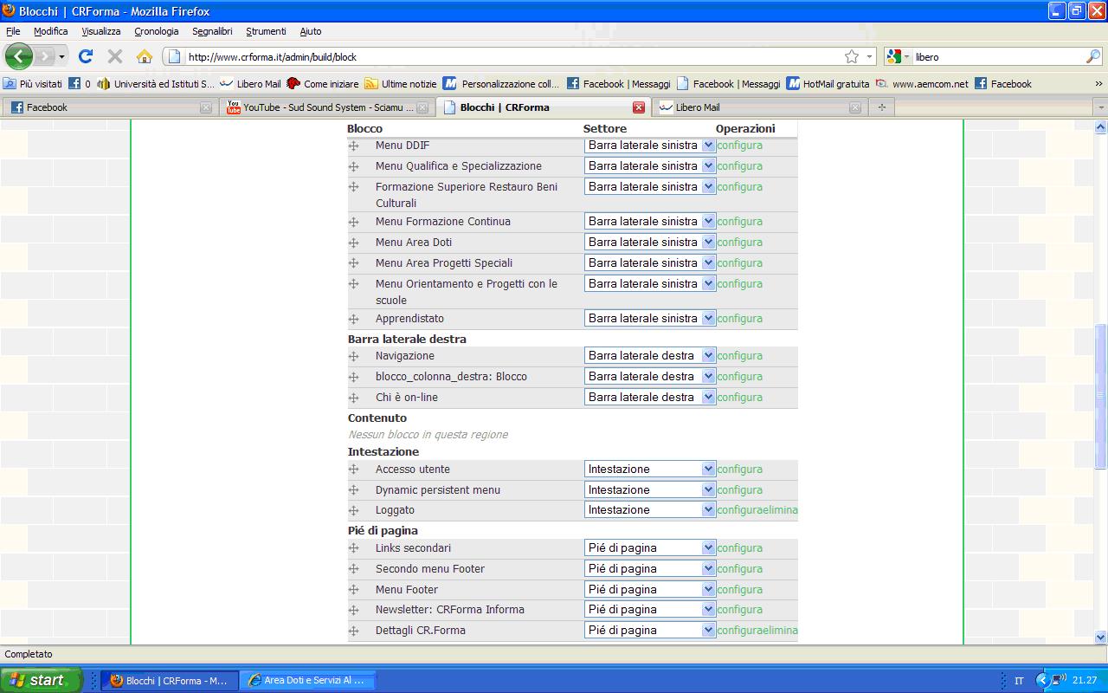Open the Visualizza menu
1108x693 pixels.
101,31
